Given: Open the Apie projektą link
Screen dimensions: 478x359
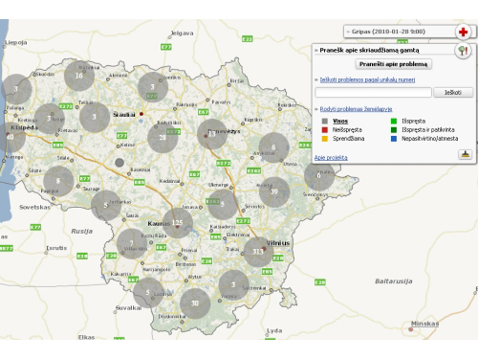Looking at the screenshot, I should pos(331,158).
